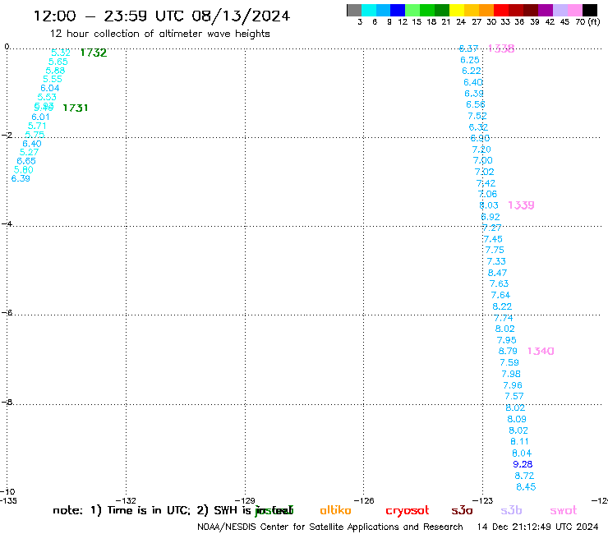Screen dimensions: 608x534
Task: Select the orange 30 ft legend swatch
Action: (x=486, y=10)
